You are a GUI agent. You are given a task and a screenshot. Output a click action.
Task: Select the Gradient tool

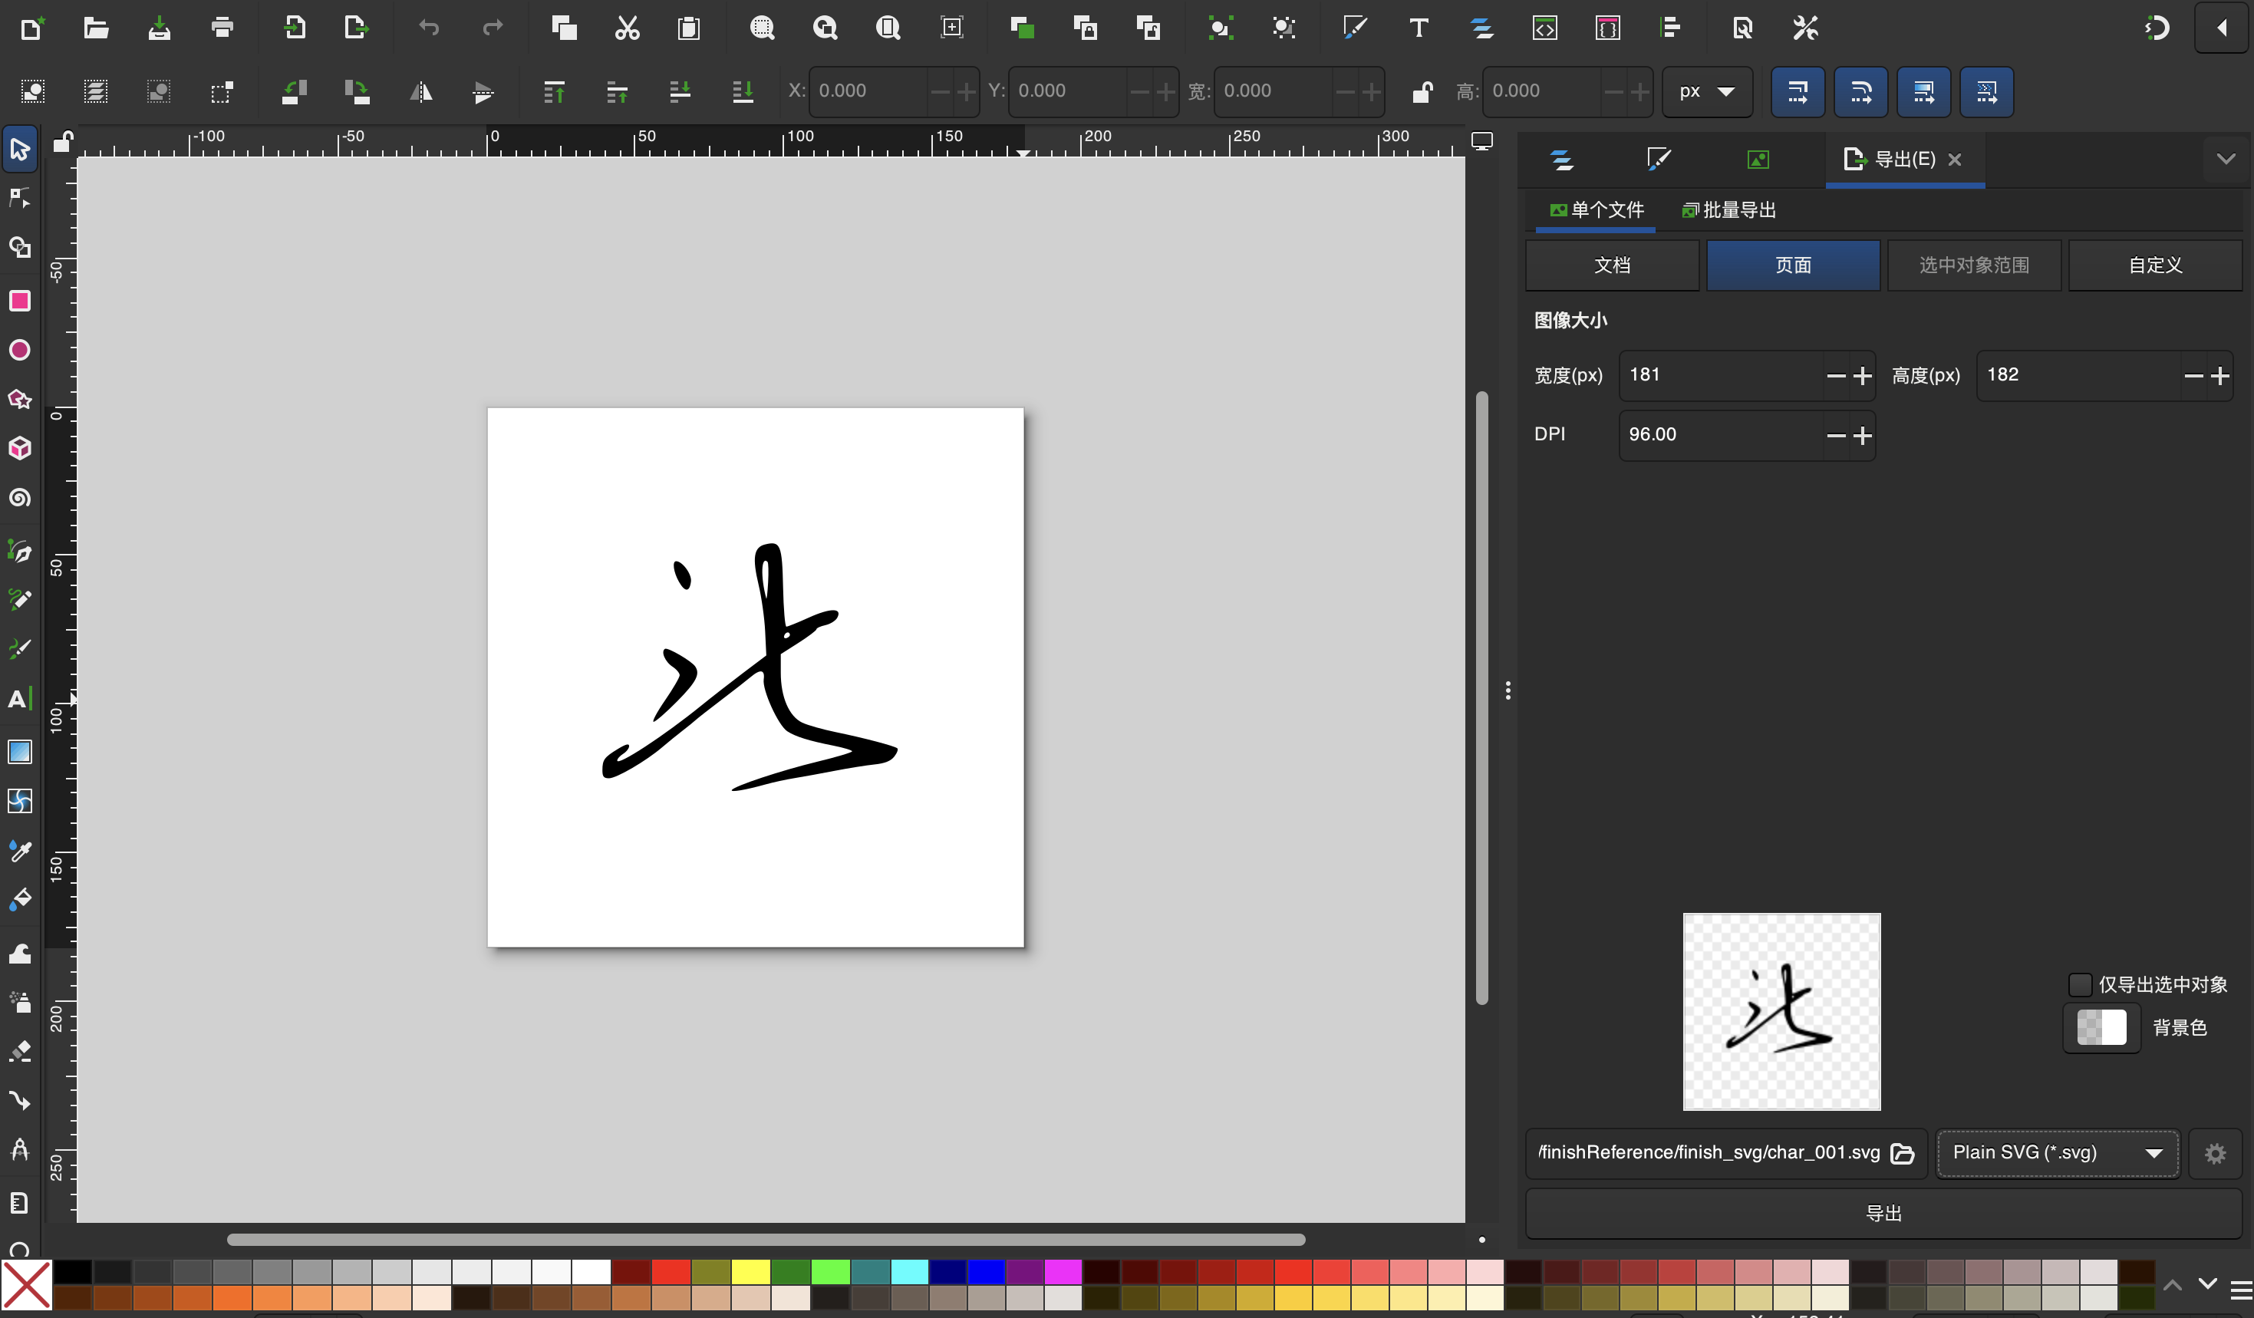pos(20,752)
